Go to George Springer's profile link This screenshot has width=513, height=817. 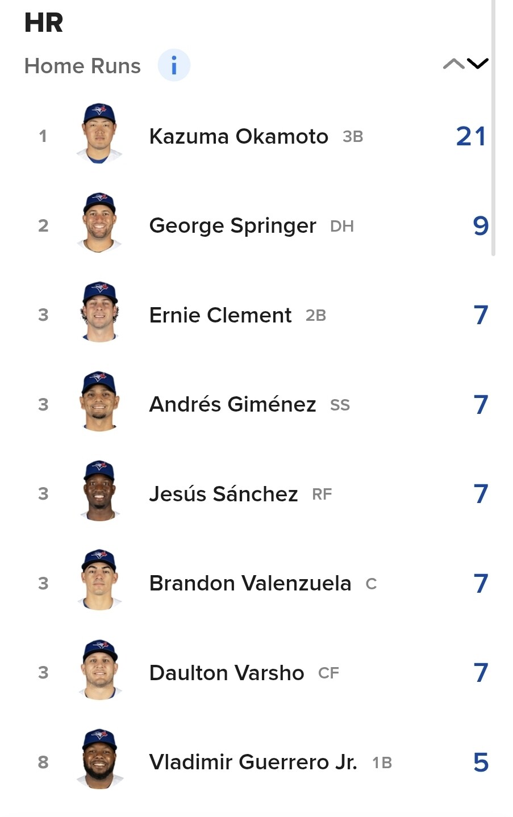232,226
